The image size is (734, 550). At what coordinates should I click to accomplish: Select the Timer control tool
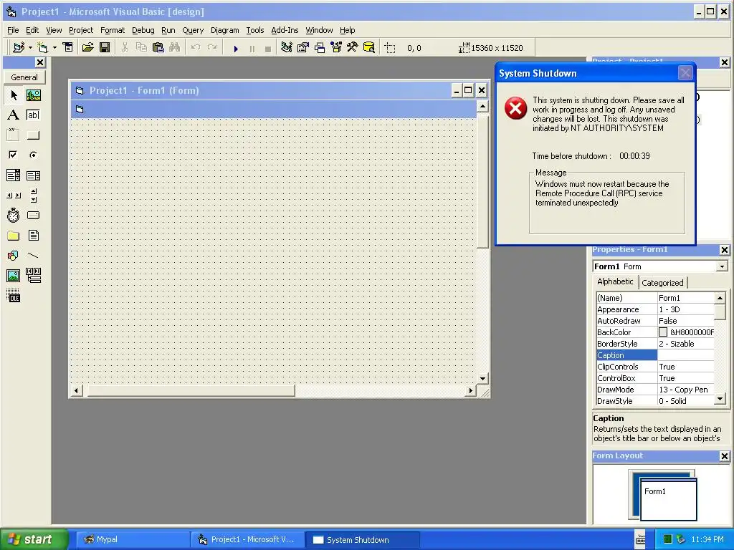coord(13,215)
